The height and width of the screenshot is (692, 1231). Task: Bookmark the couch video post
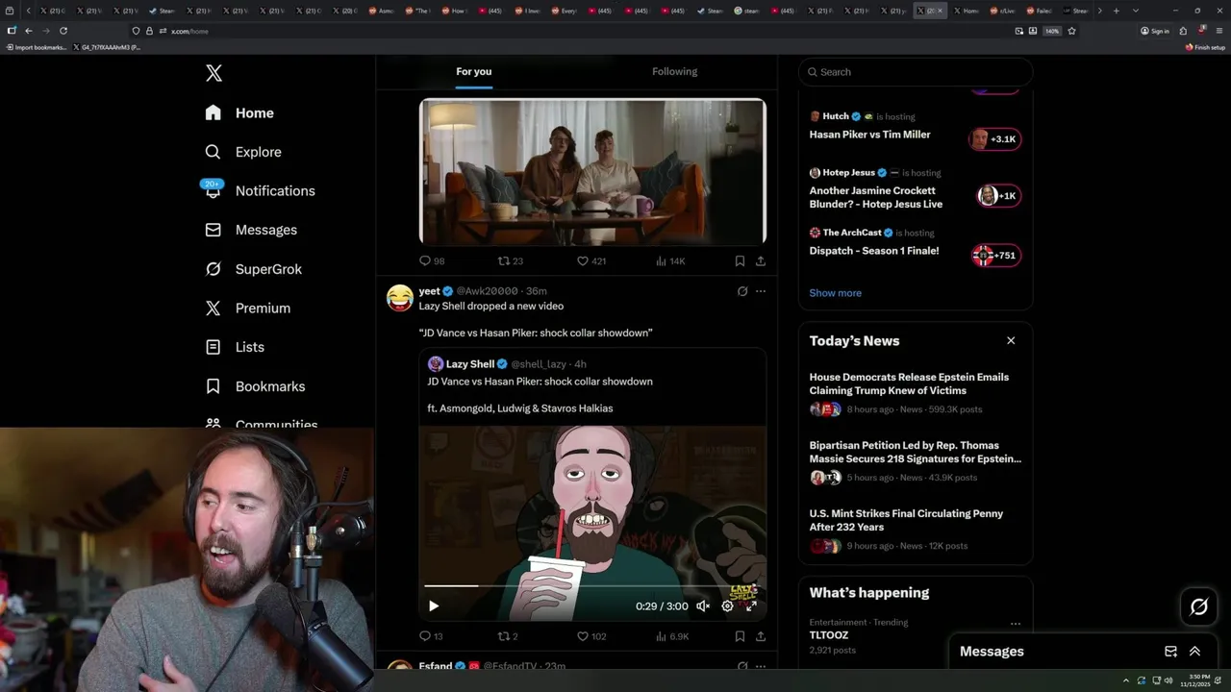(x=740, y=260)
